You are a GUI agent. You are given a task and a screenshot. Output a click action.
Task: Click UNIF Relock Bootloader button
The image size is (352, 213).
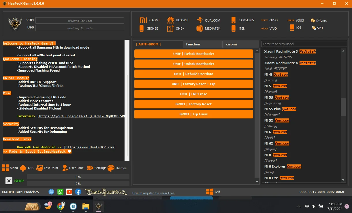click(194, 54)
